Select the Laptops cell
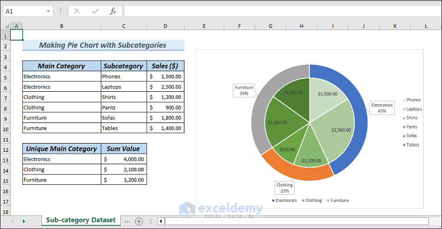Screen dimensions: 442x229 pos(124,87)
